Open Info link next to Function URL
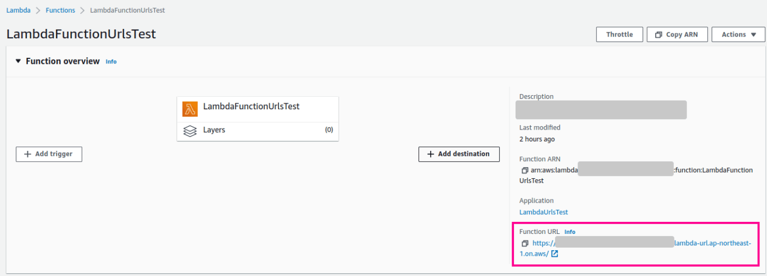767x276 pixels. [x=570, y=232]
